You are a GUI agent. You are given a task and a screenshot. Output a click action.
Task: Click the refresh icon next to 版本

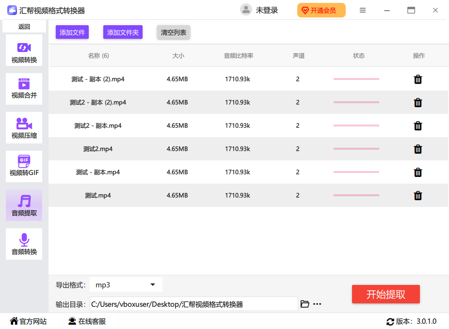pos(390,321)
